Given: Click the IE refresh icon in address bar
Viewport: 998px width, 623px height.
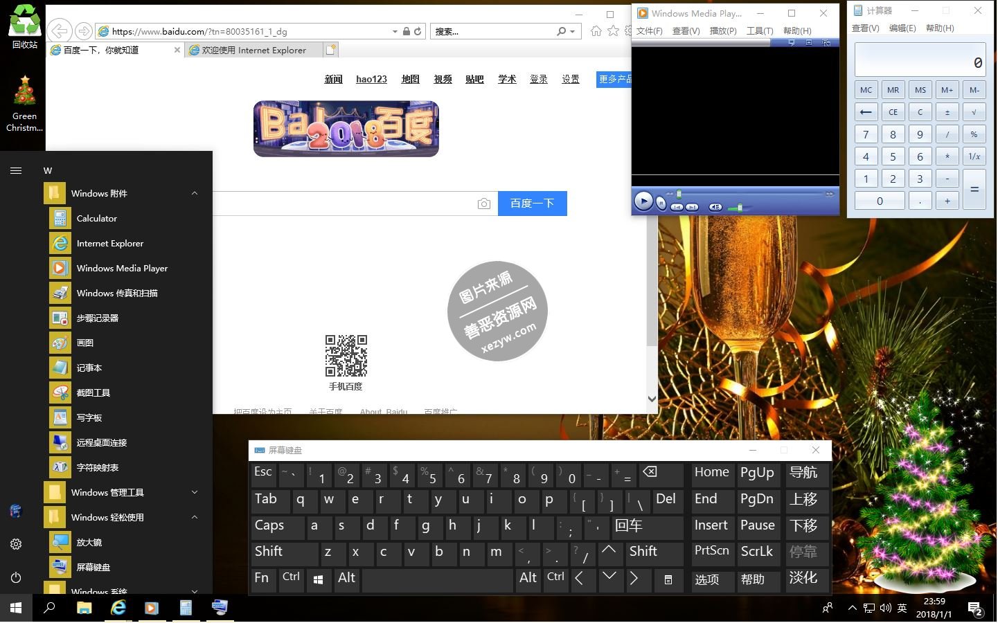Looking at the screenshot, I should 418,31.
